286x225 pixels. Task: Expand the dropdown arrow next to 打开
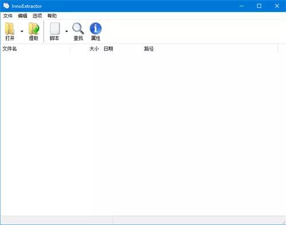22,31
